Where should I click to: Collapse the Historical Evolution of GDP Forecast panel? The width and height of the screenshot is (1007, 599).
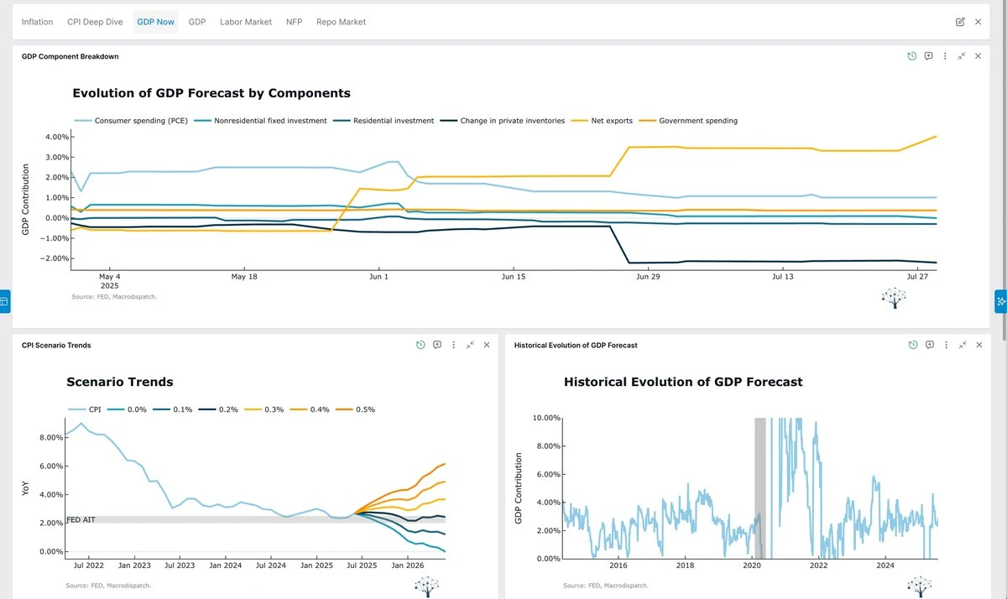click(962, 345)
